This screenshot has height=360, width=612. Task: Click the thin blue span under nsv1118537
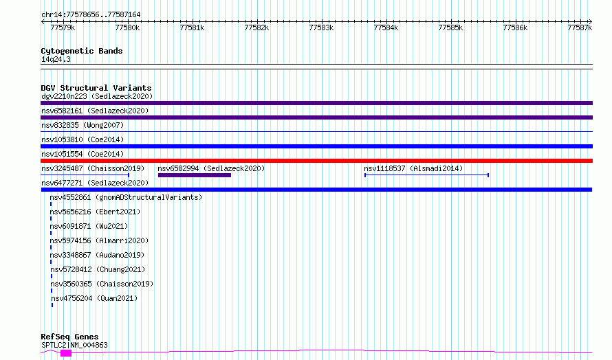[x=426, y=175]
